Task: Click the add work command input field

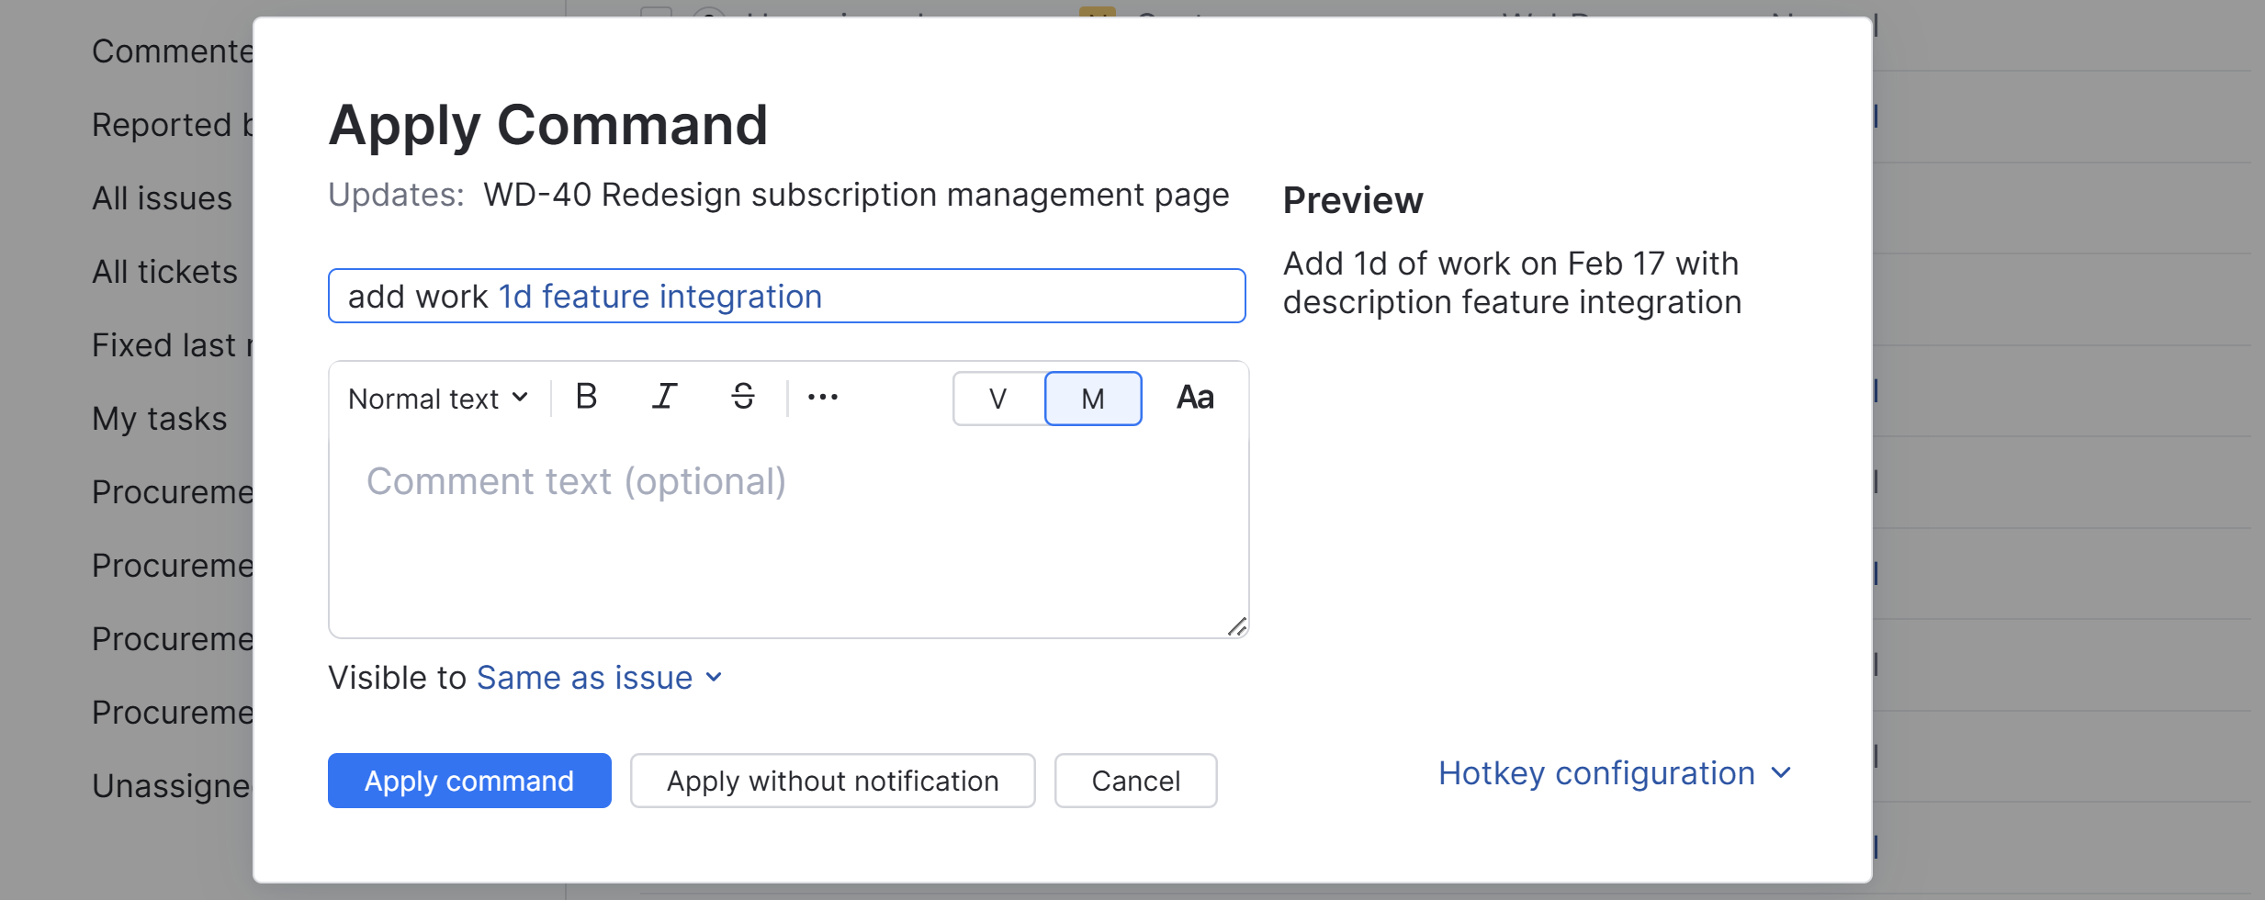Action: click(x=786, y=296)
